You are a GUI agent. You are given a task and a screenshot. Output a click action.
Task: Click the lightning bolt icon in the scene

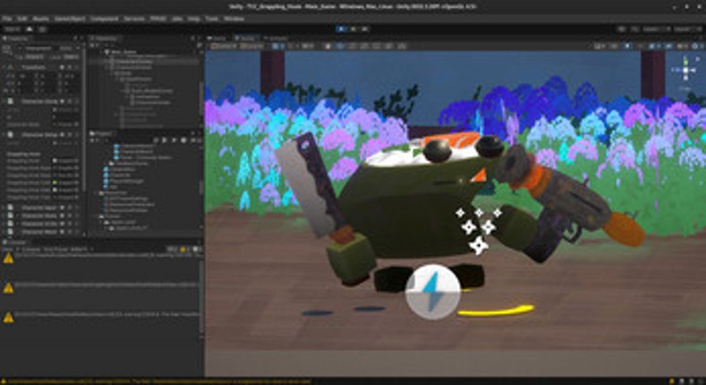pos(432,290)
